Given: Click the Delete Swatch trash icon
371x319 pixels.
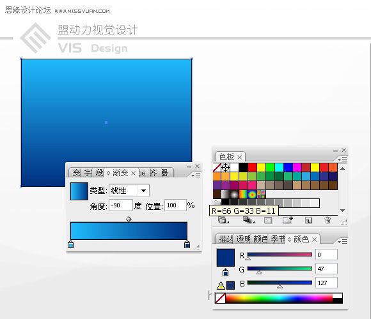Looking at the screenshot, I should coord(328,220).
